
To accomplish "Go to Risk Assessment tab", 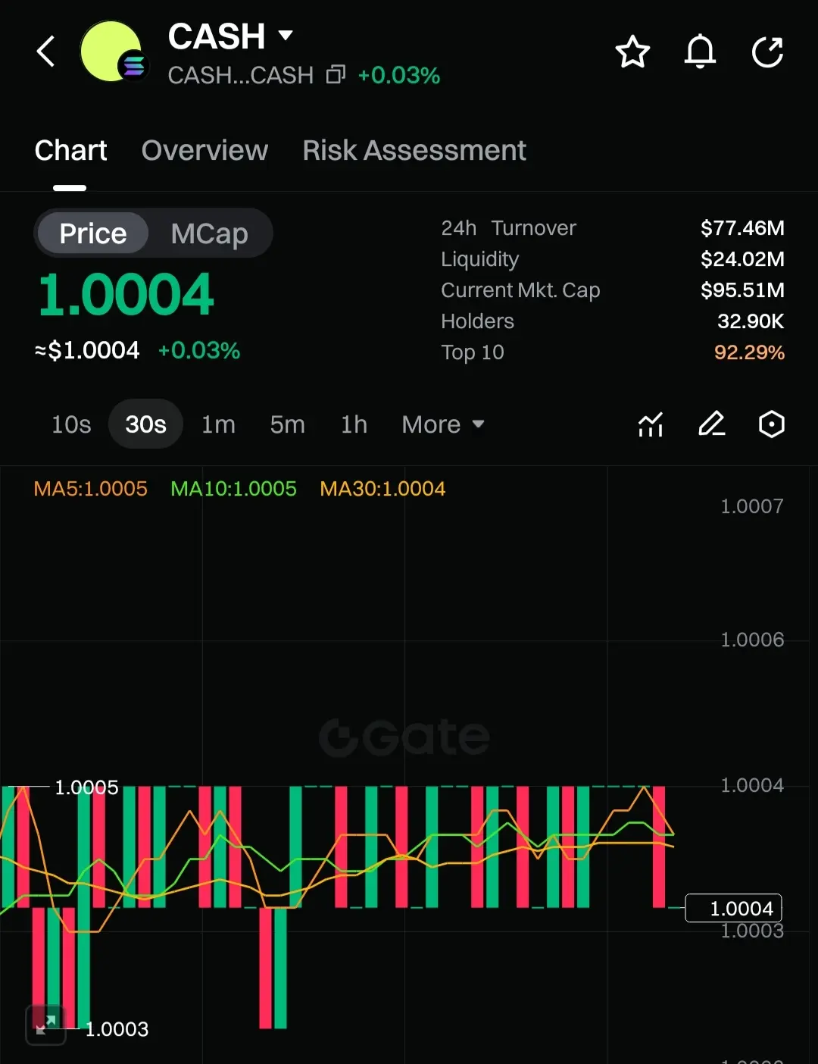I will pos(414,151).
